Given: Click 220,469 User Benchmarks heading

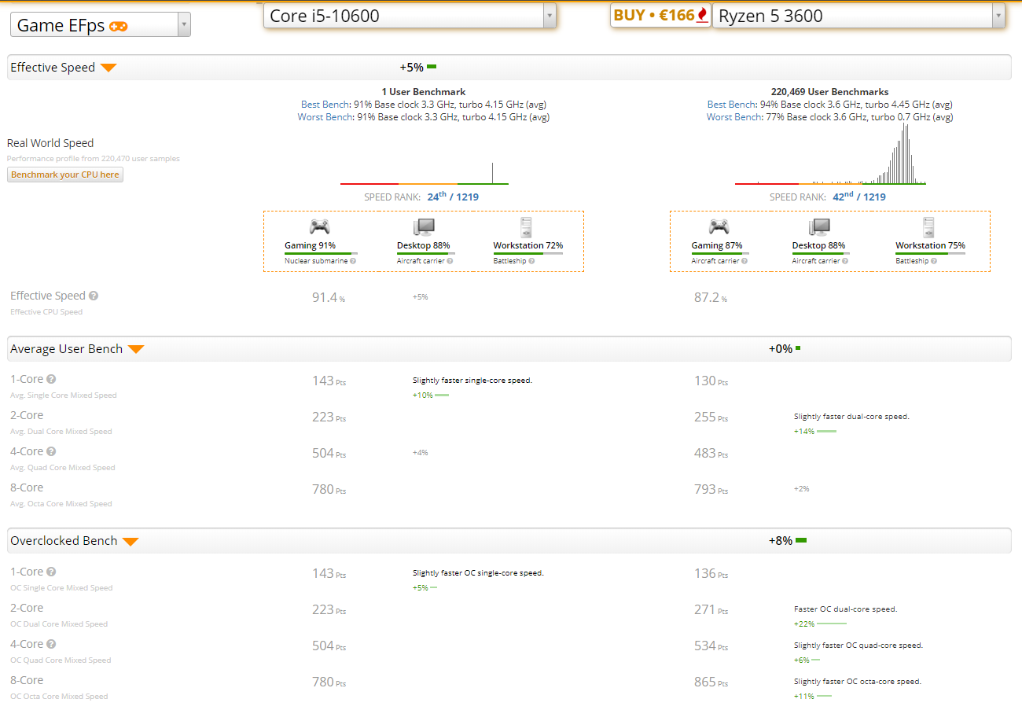Looking at the screenshot, I should (x=830, y=92).
